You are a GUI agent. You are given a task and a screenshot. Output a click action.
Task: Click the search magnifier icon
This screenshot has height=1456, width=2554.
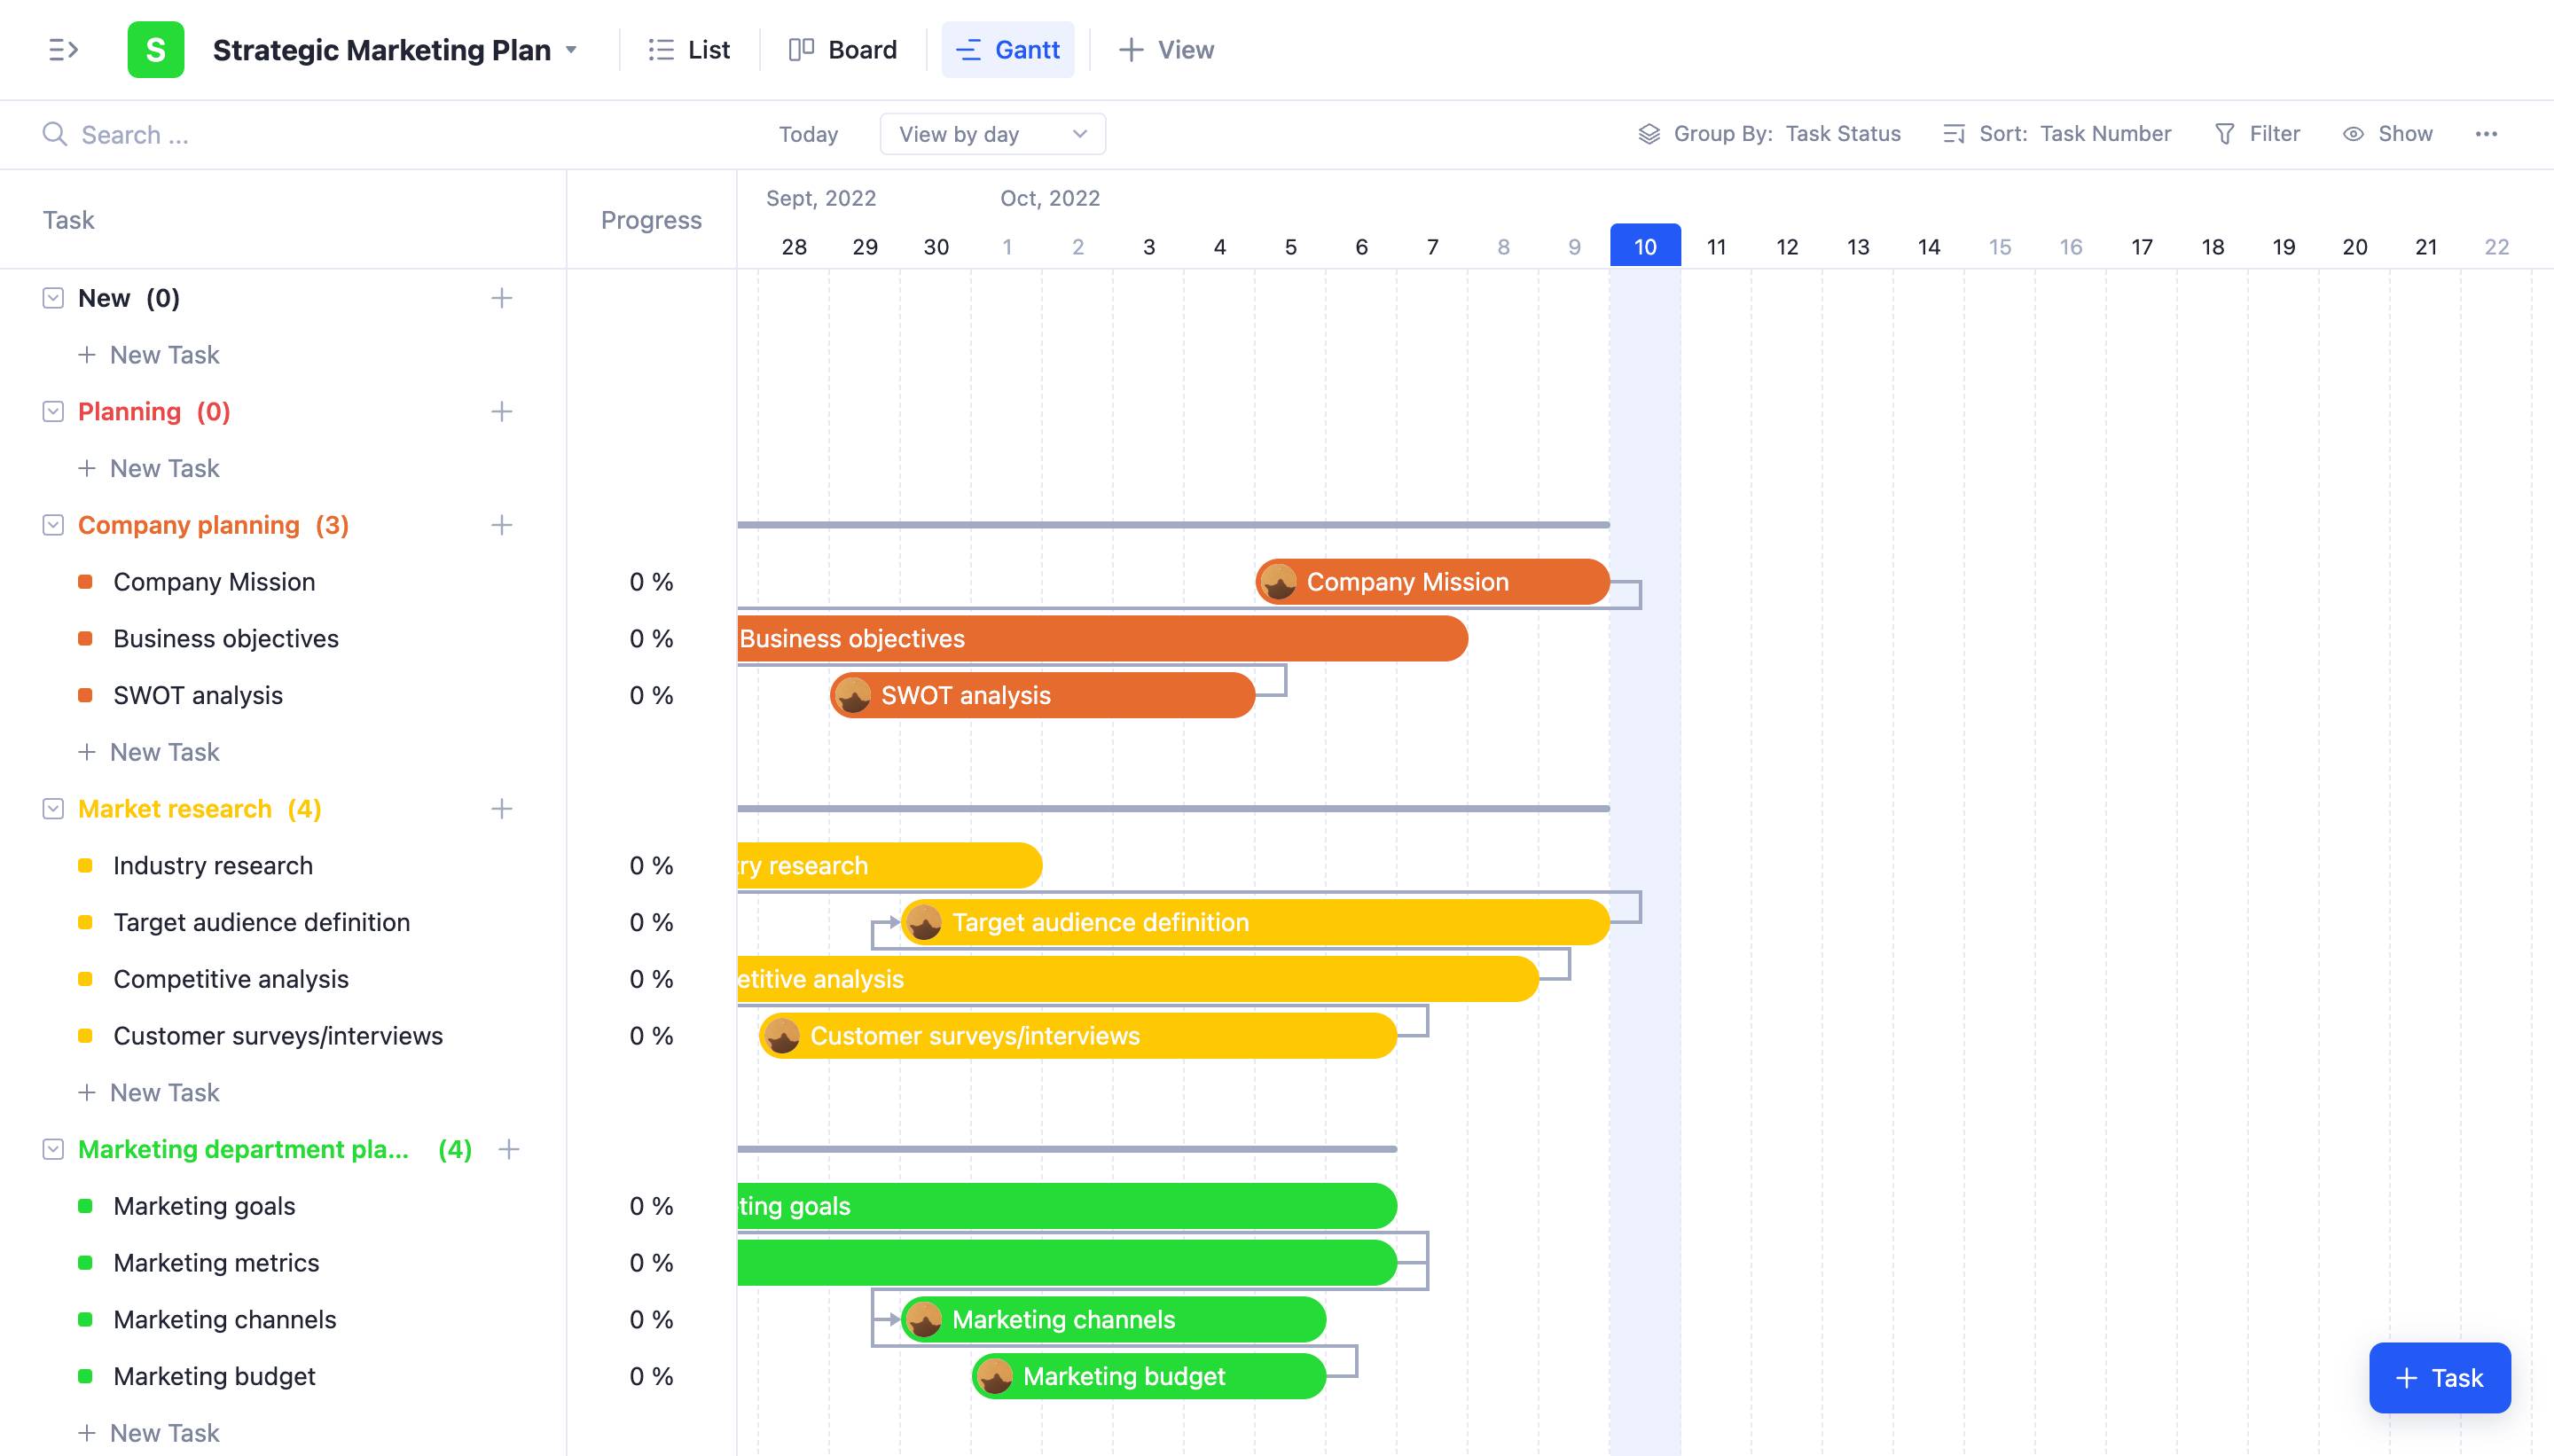(55, 133)
